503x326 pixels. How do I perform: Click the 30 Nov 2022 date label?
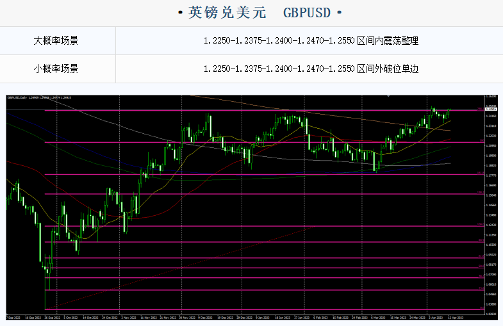(187, 318)
